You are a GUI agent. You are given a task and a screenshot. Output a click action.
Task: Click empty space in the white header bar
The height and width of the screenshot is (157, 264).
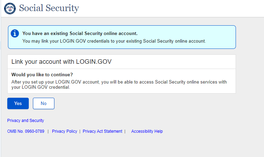(x=173, y=8)
